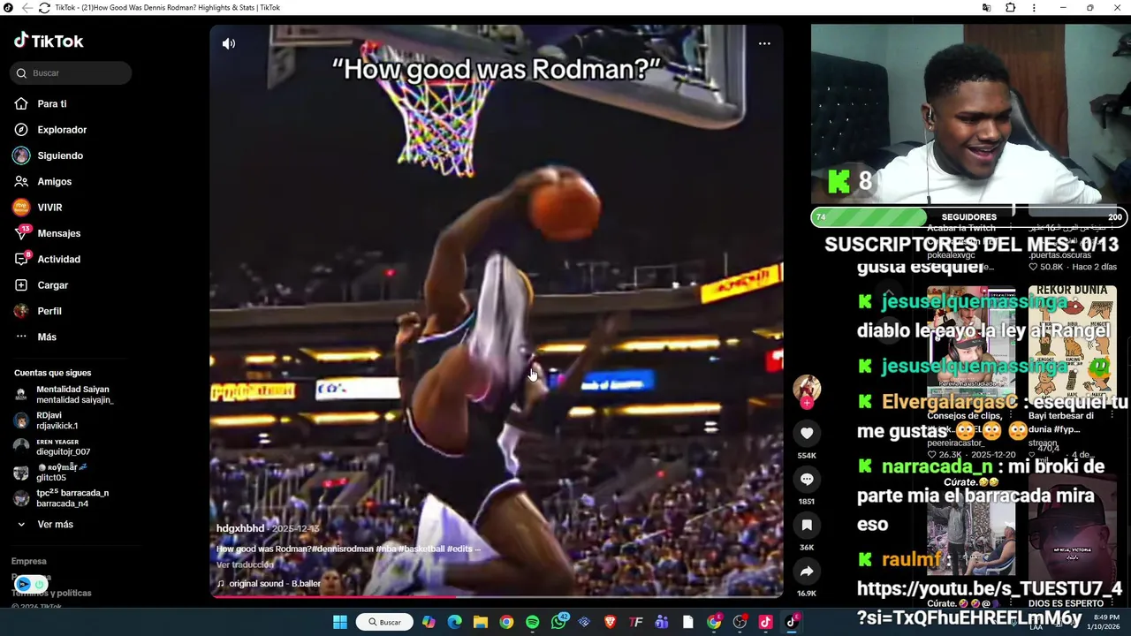Screen dimensions: 1131x636
Task: Save the video with the bookmark icon
Action: tap(807, 525)
